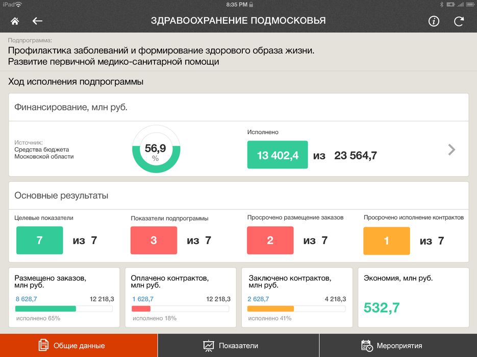Expand financing details with right chevron
Image resolution: width=477 pixels, height=357 pixels.
point(451,149)
